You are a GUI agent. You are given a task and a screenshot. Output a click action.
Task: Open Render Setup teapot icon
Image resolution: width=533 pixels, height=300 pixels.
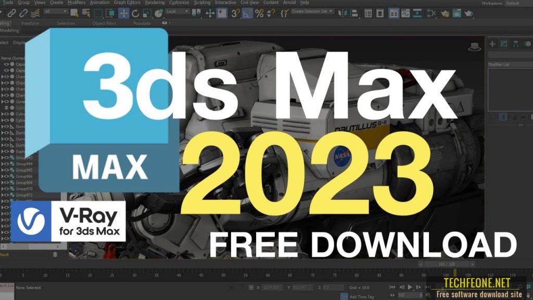click(445, 13)
